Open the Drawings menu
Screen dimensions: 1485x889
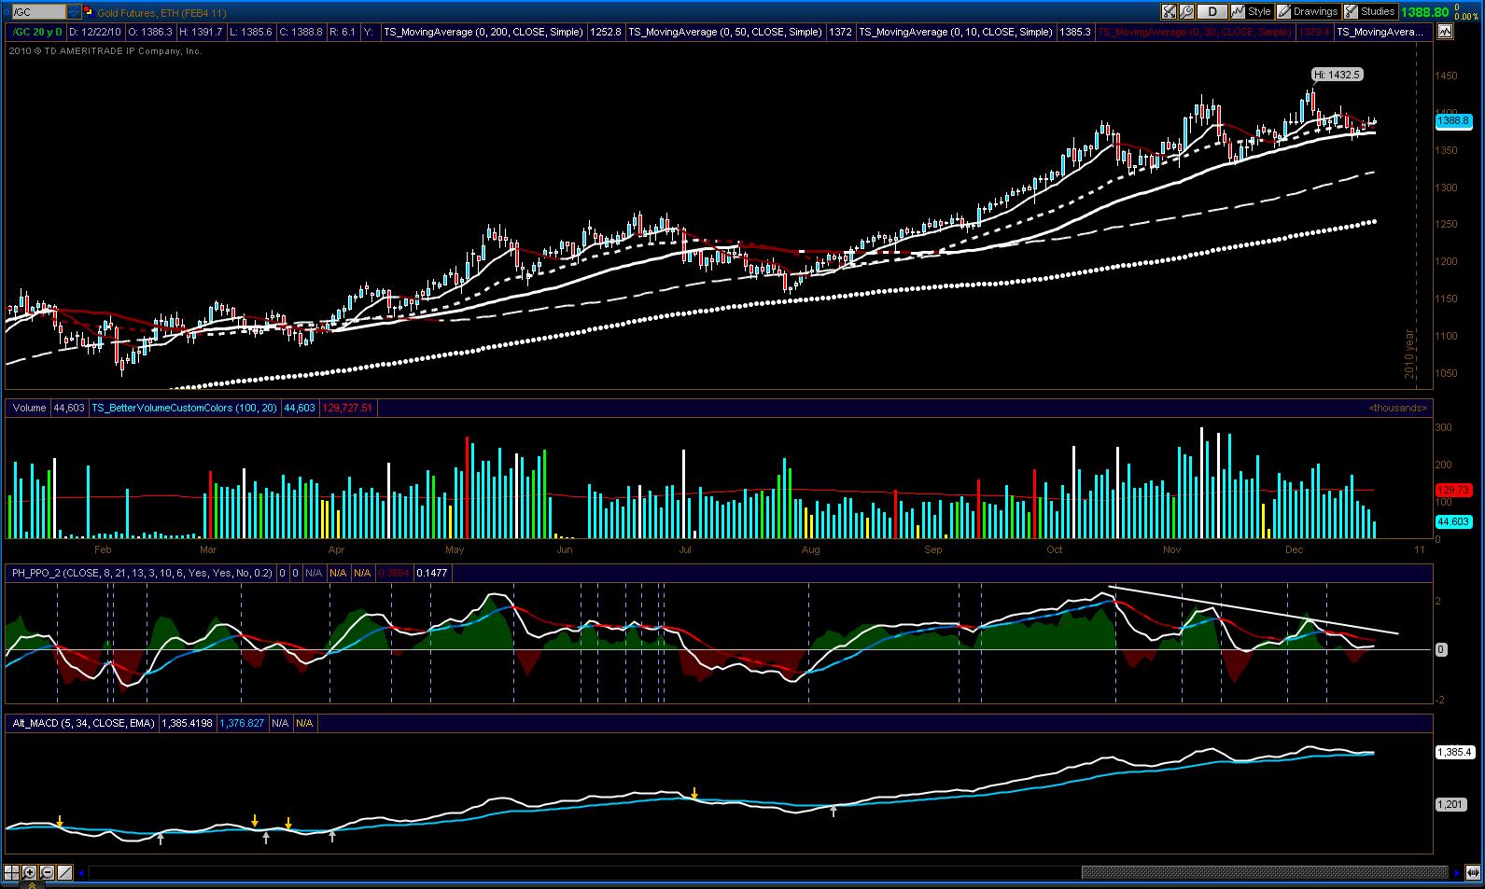click(1308, 12)
